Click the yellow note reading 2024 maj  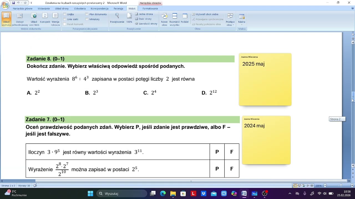[x=266, y=140]
